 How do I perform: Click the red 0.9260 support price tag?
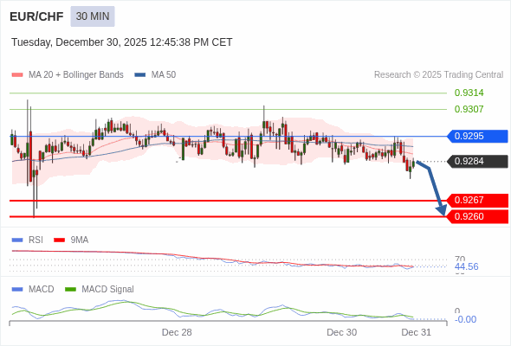tap(477, 216)
